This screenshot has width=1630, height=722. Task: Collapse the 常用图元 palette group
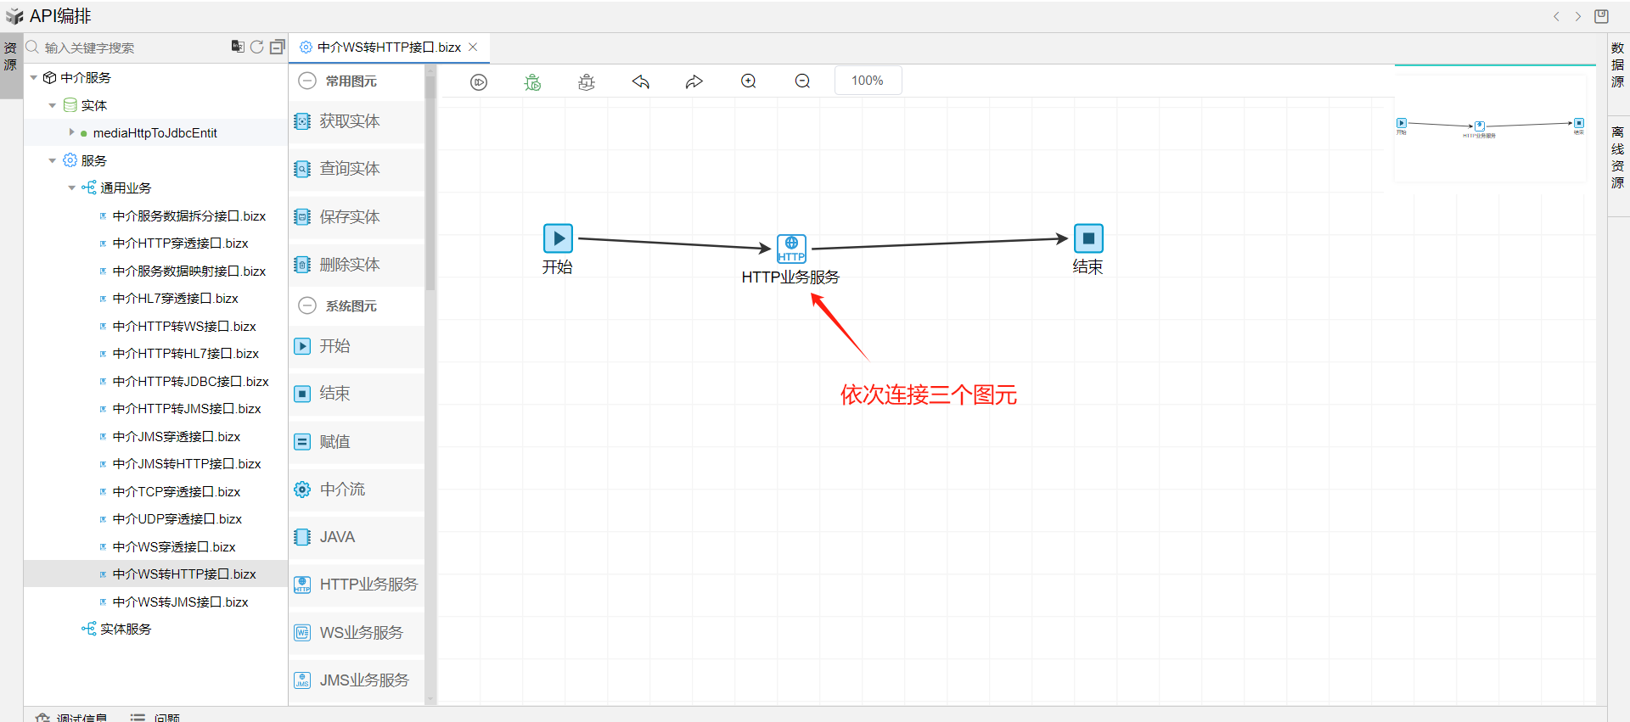tap(307, 81)
